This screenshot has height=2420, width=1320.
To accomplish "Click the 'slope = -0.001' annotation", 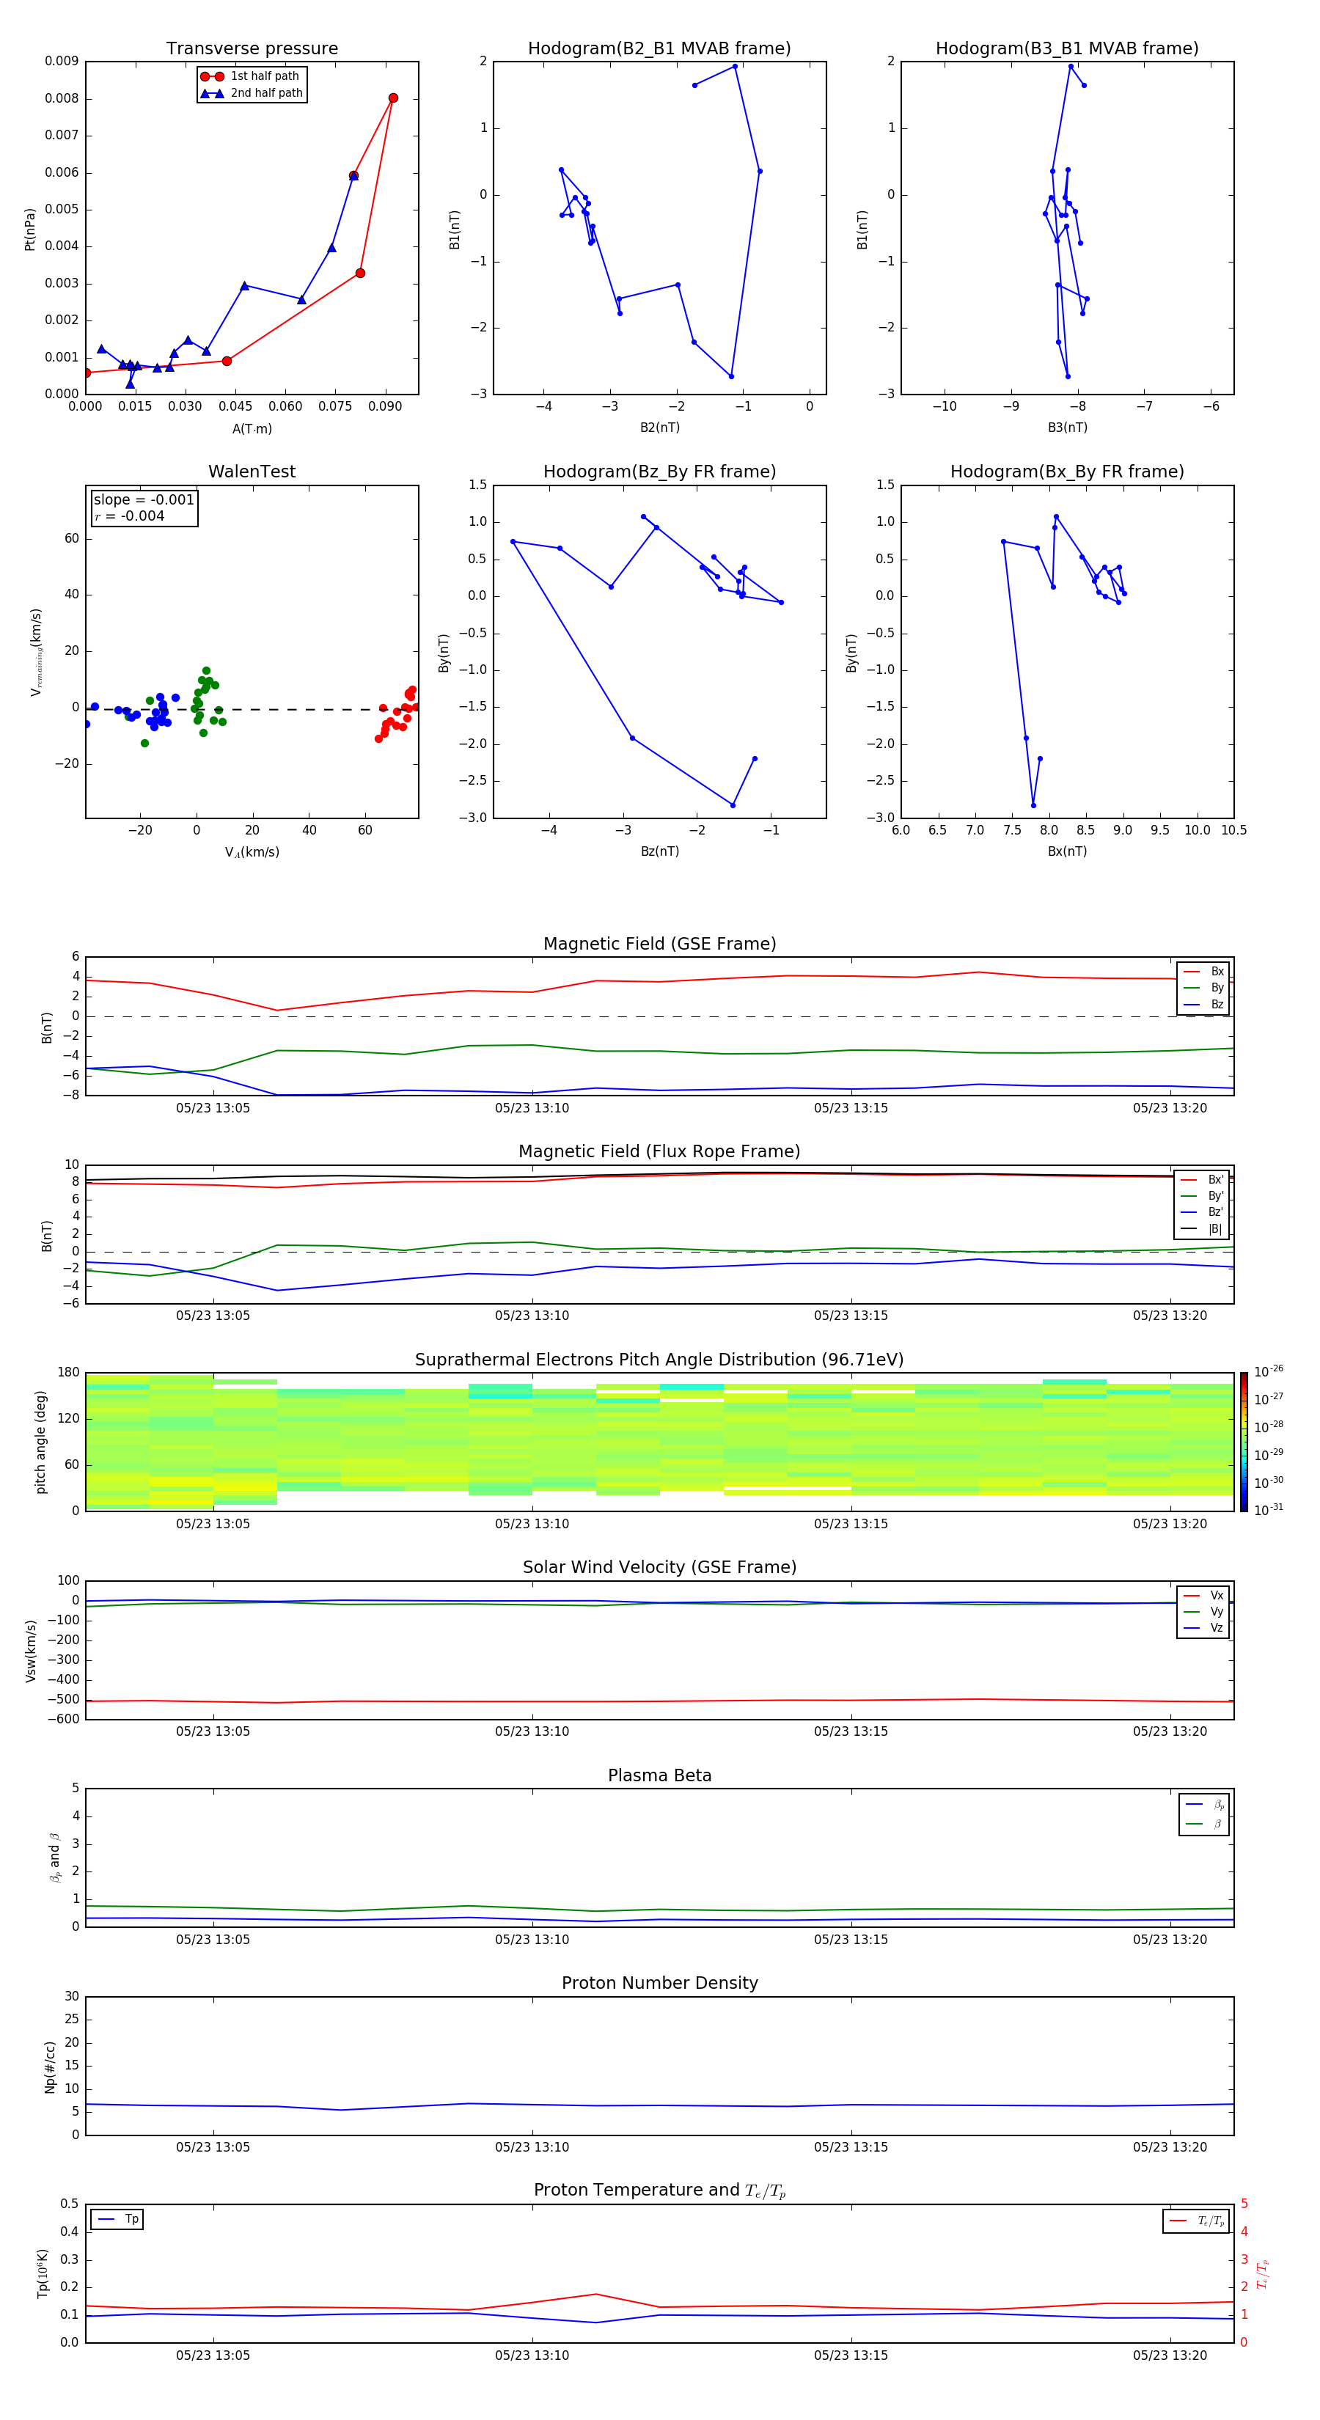I will pyautogui.click(x=144, y=500).
